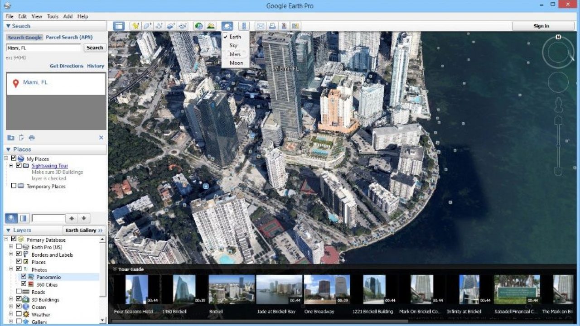This screenshot has width=580, height=326.
Task: Check the Earth Pro (US) layer checkbox
Action: [x=19, y=247]
